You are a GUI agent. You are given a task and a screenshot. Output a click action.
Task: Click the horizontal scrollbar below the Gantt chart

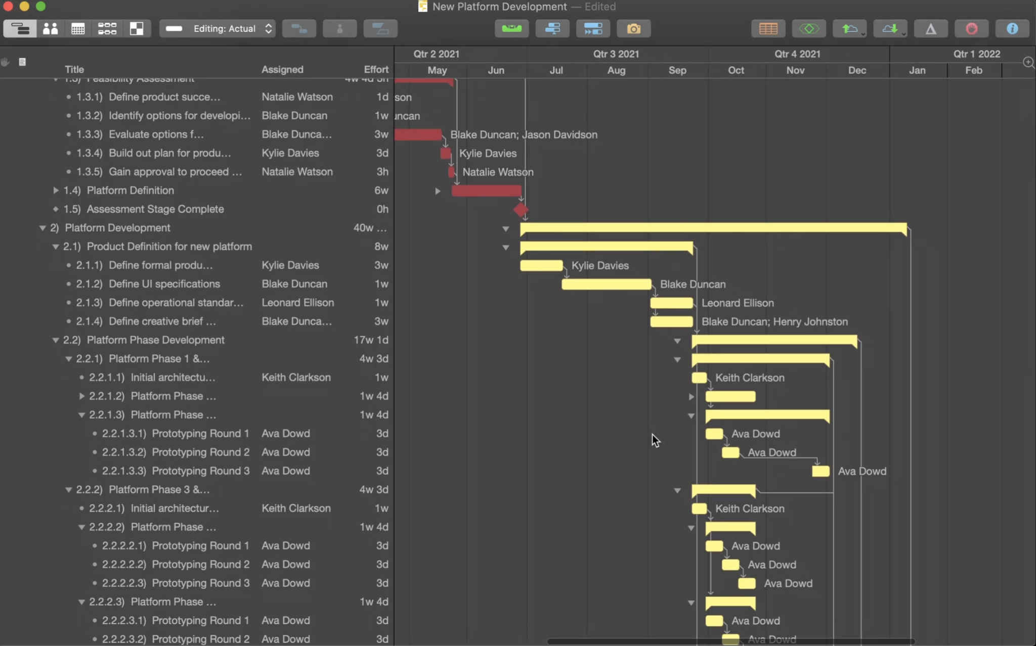[730, 641]
